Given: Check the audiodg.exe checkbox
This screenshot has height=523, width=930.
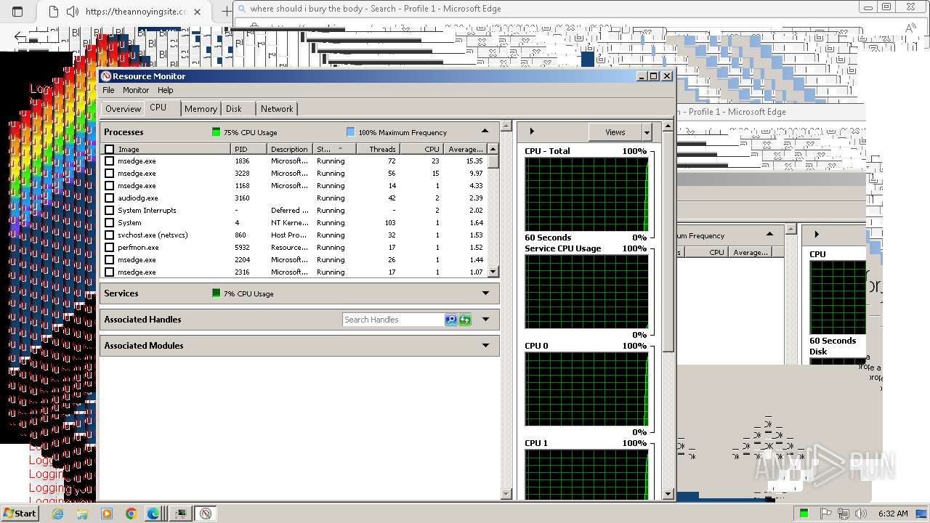Looking at the screenshot, I should point(110,198).
